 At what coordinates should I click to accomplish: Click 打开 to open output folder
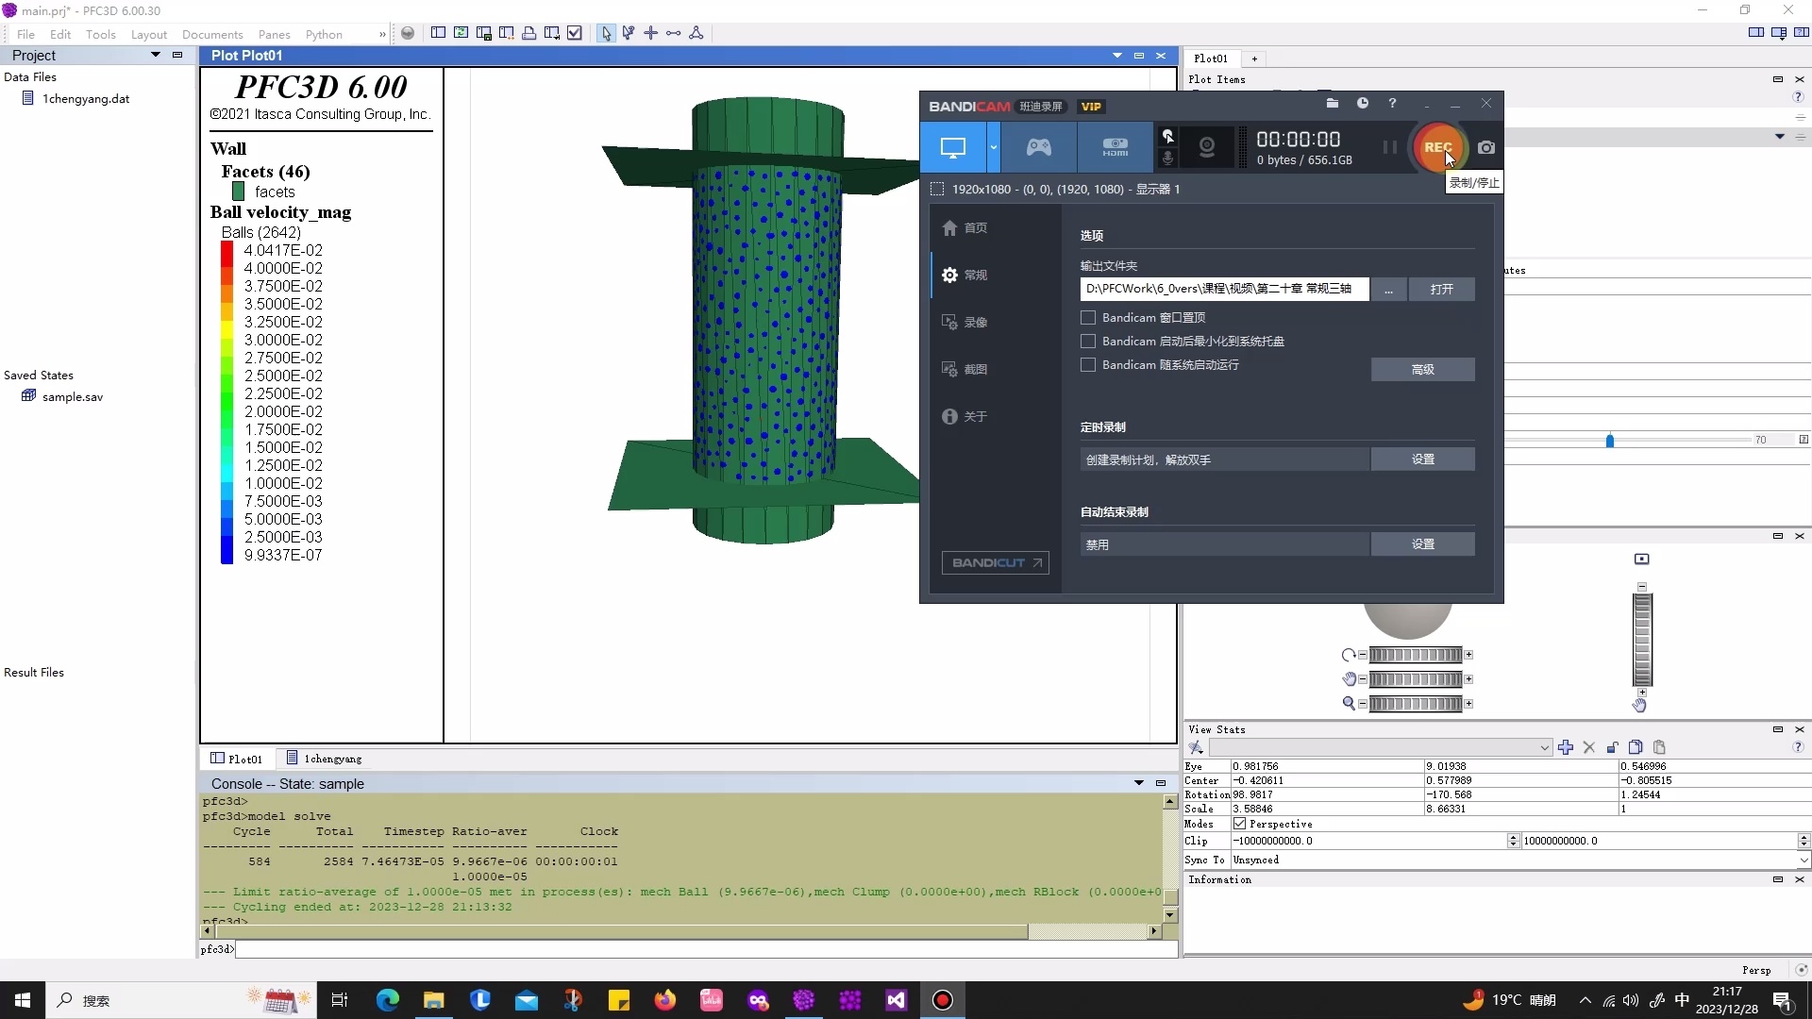coord(1441,289)
